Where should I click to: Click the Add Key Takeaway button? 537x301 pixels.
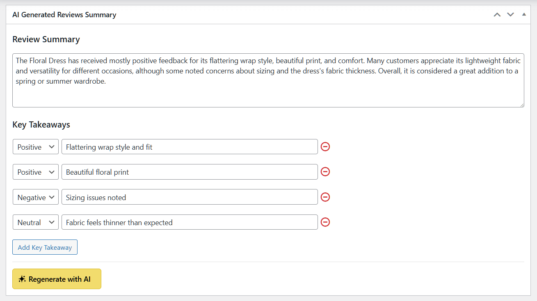tap(45, 247)
